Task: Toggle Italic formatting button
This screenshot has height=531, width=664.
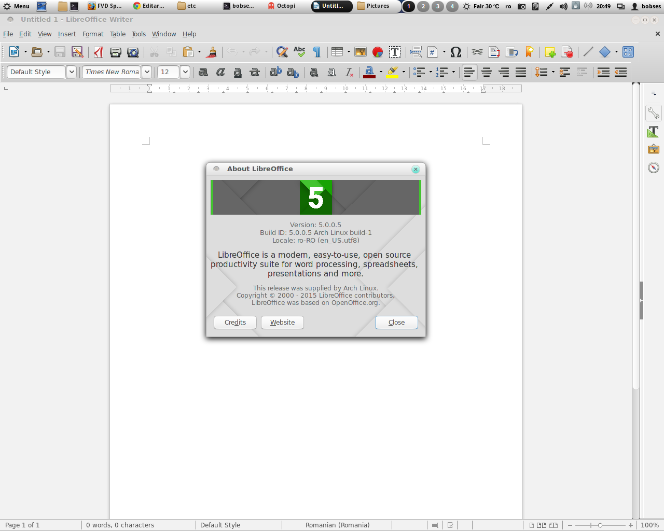Action: tap(220, 72)
